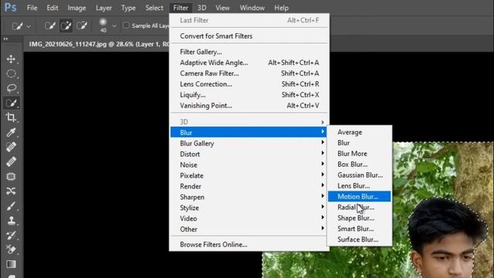Select the Clone Stamp tool
Viewport: 494px width, 278px height.
[x=11, y=220]
